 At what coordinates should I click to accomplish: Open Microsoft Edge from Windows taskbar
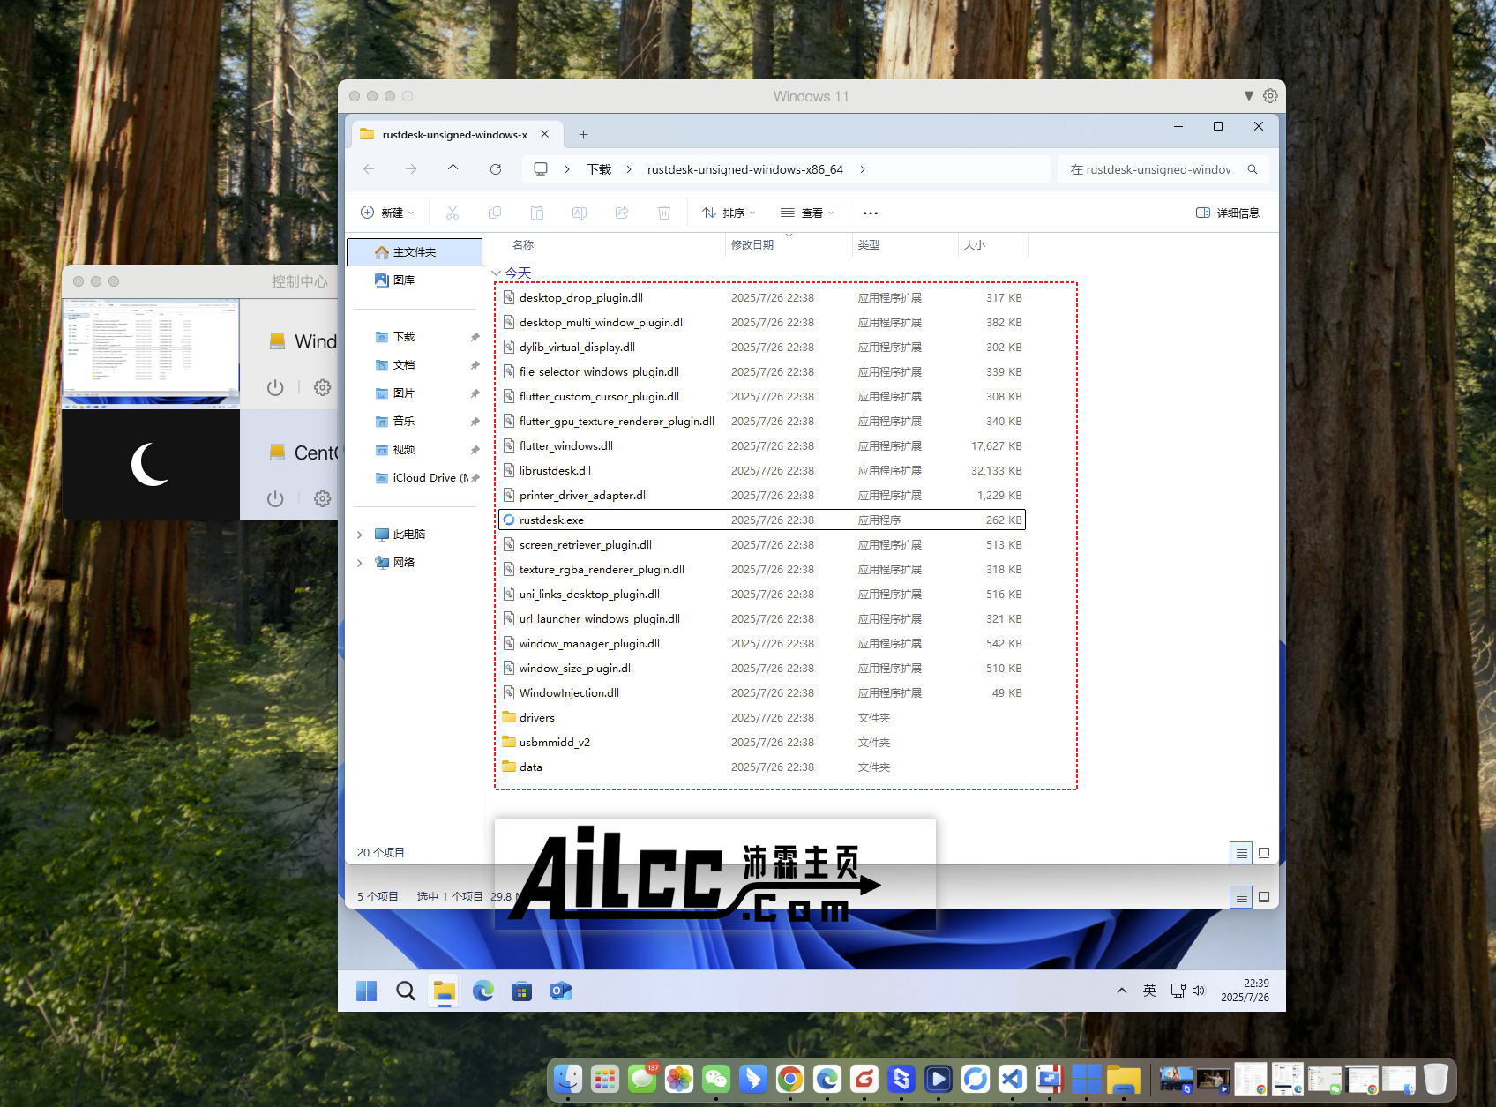483,991
